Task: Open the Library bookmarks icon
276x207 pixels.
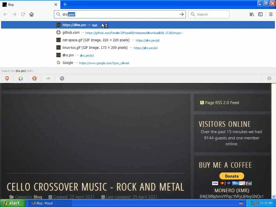Action: [252, 14]
